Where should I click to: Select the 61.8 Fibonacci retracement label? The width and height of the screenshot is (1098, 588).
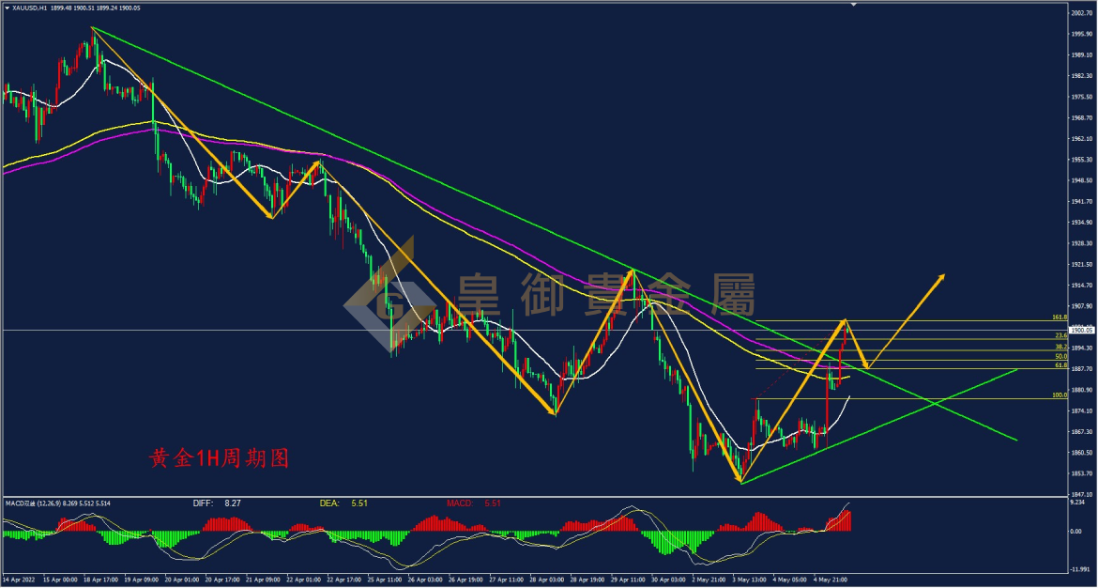point(1060,365)
